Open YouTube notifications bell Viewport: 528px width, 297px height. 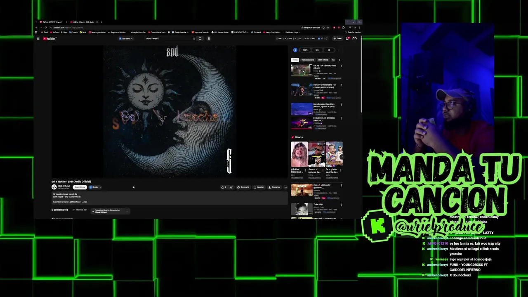[x=347, y=39]
